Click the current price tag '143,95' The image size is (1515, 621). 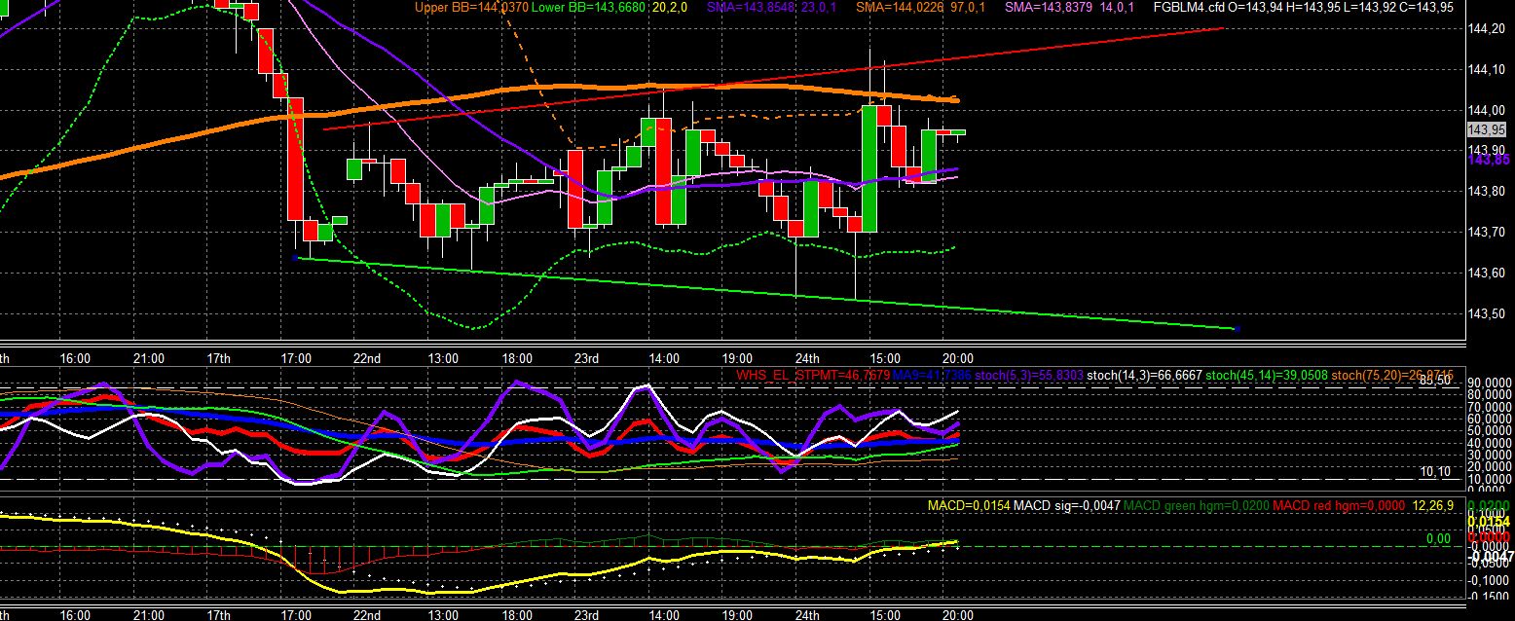pyautogui.click(x=1486, y=130)
